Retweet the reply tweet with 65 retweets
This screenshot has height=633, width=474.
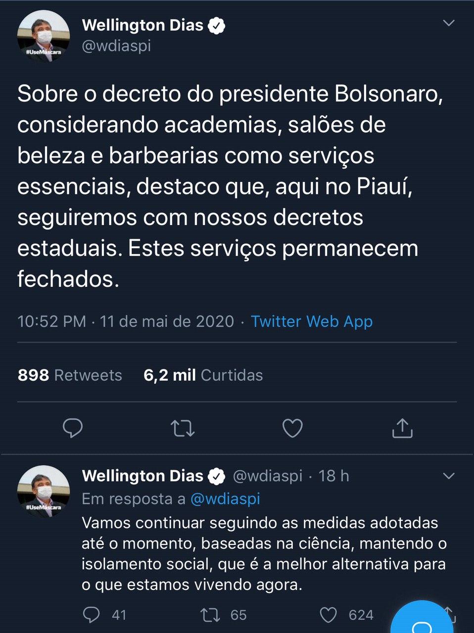[x=210, y=615]
